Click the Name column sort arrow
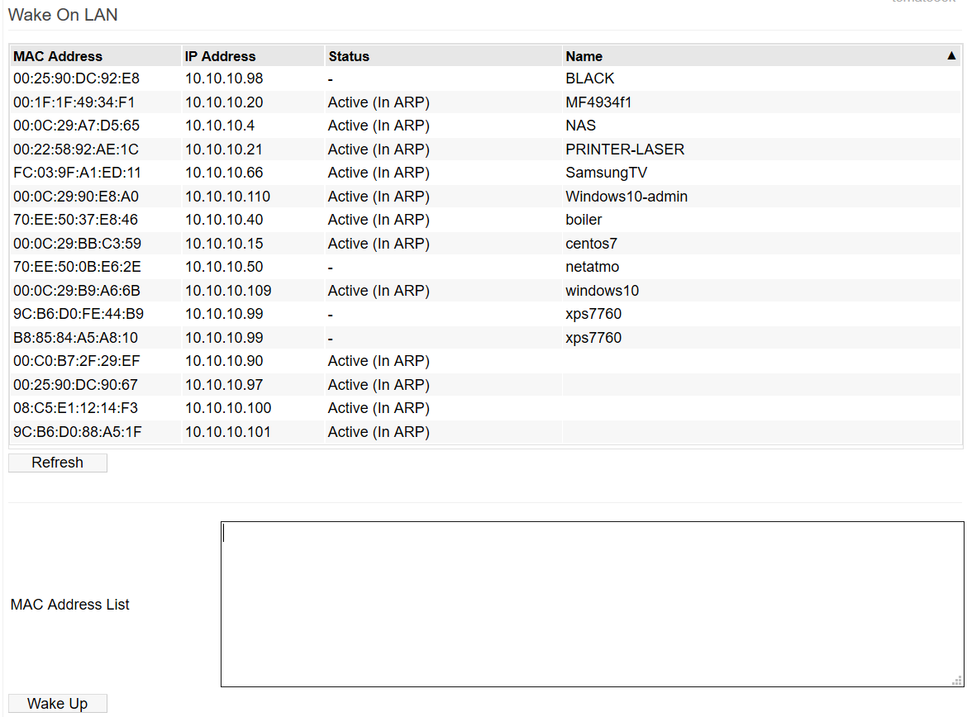This screenshot has width=967, height=717. (951, 56)
